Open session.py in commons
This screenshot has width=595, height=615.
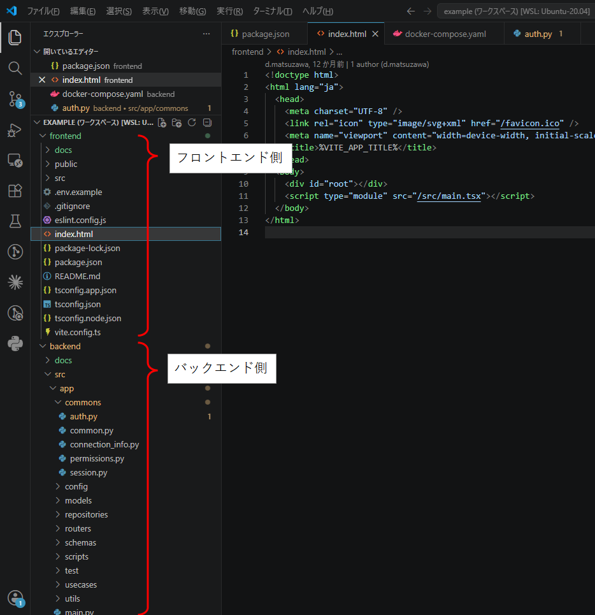coord(88,473)
